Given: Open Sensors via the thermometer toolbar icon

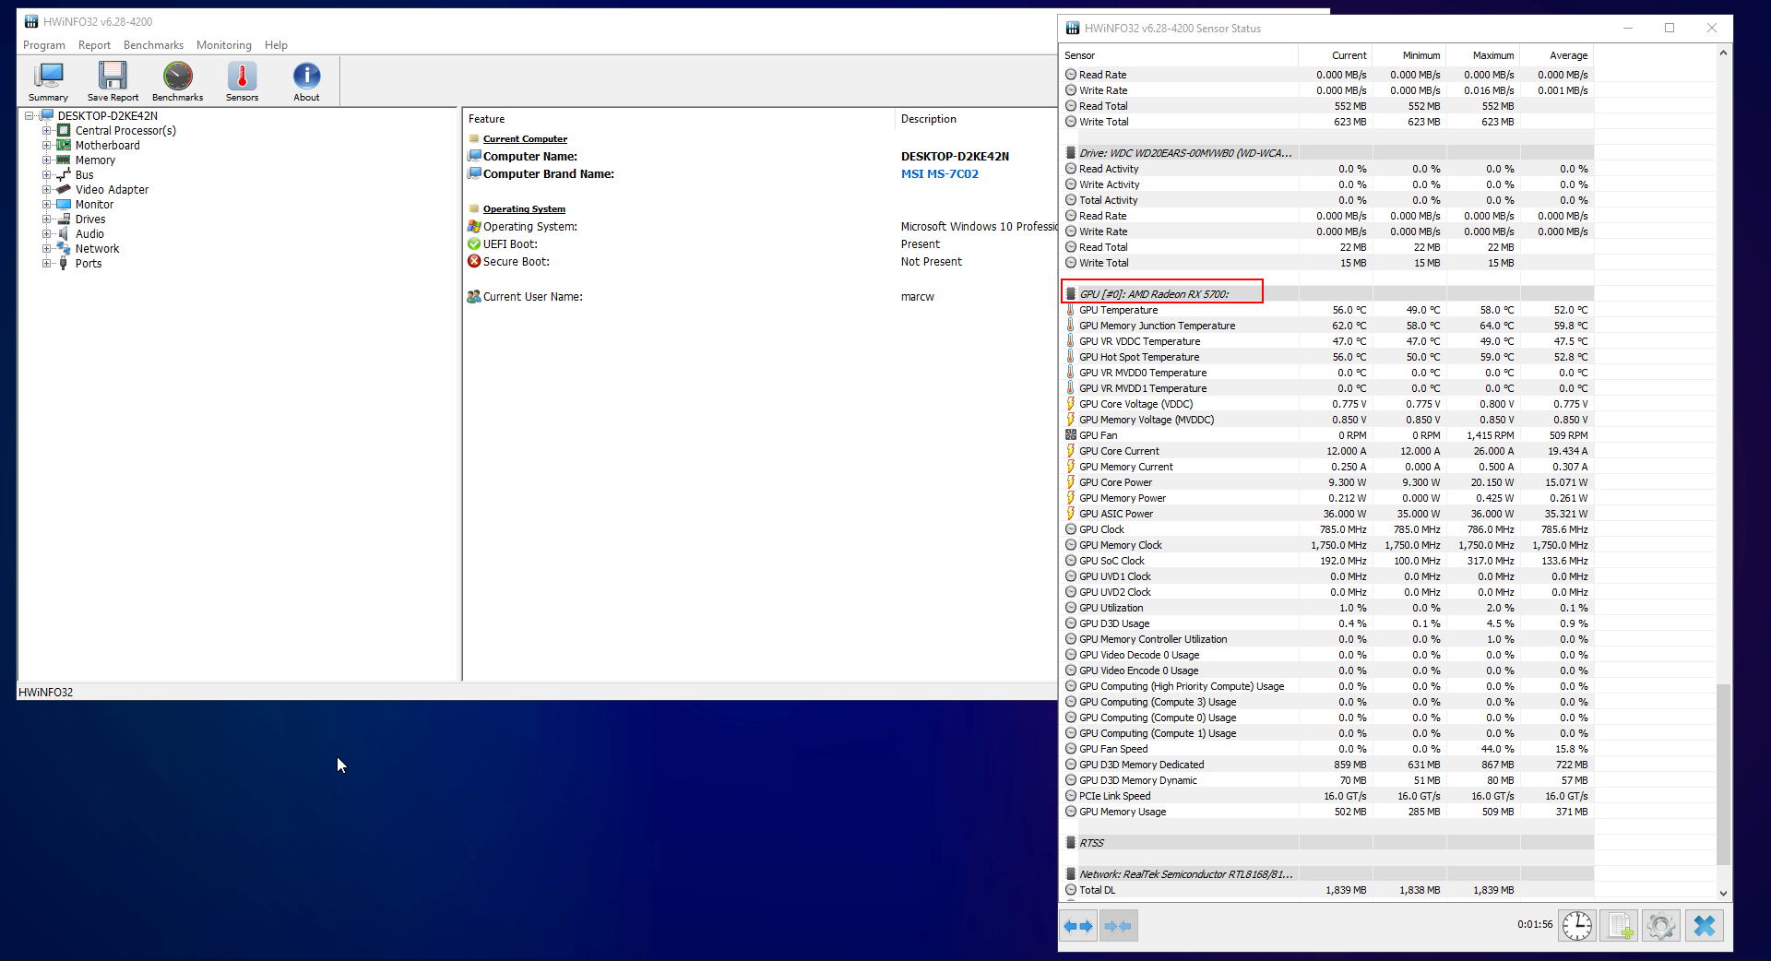Looking at the screenshot, I should point(242,81).
